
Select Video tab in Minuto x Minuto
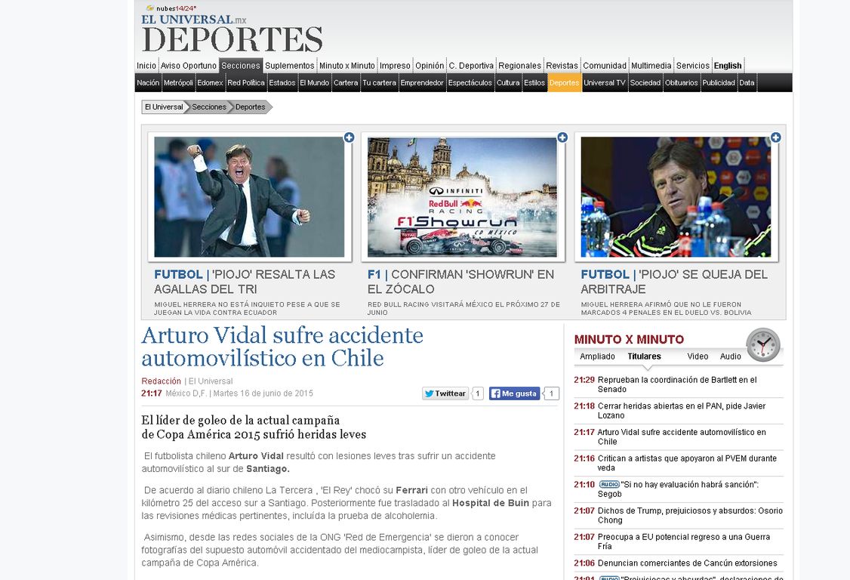click(x=698, y=356)
